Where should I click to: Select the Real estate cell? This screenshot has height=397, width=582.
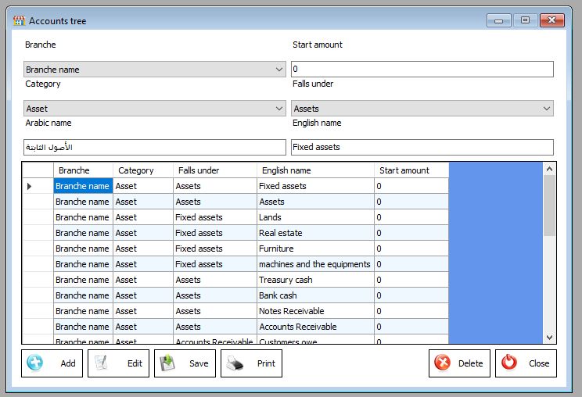coord(315,233)
